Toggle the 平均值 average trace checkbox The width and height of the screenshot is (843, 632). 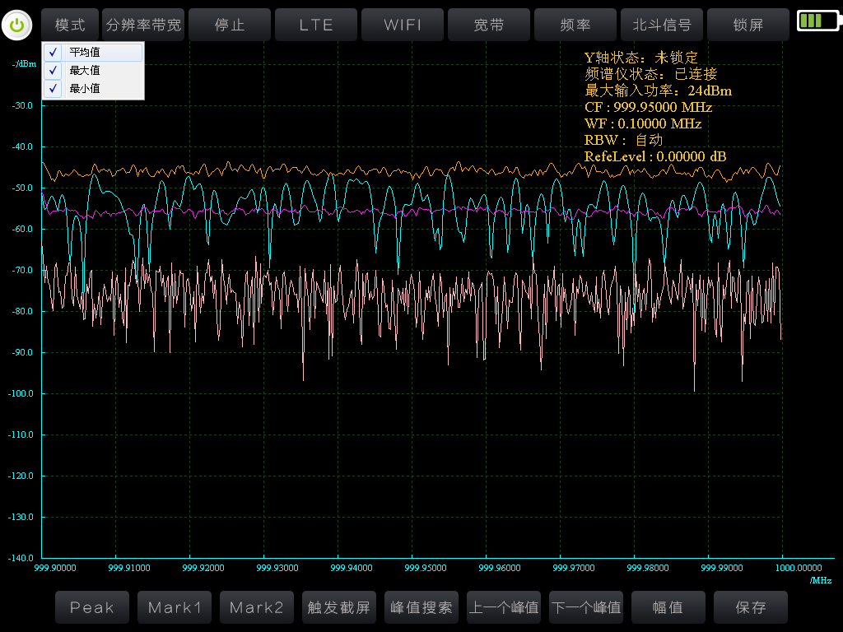point(53,52)
